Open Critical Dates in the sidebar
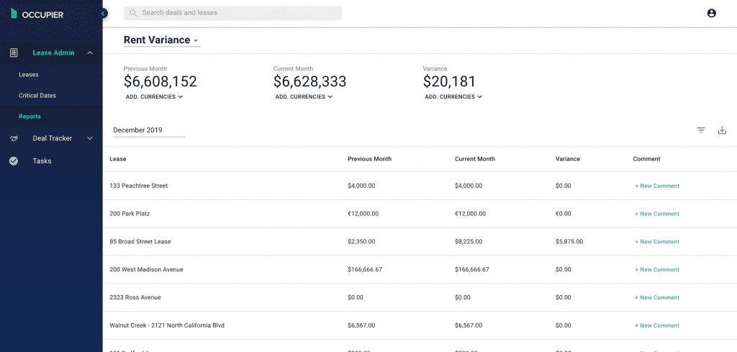Image resolution: width=737 pixels, height=352 pixels. (x=37, y=96)
